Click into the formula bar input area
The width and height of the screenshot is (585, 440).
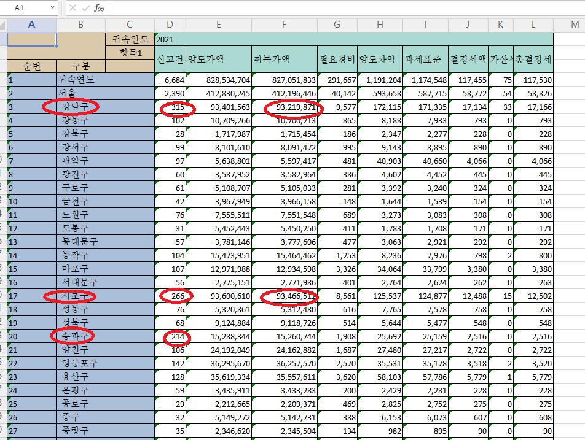tap(344, 8)
